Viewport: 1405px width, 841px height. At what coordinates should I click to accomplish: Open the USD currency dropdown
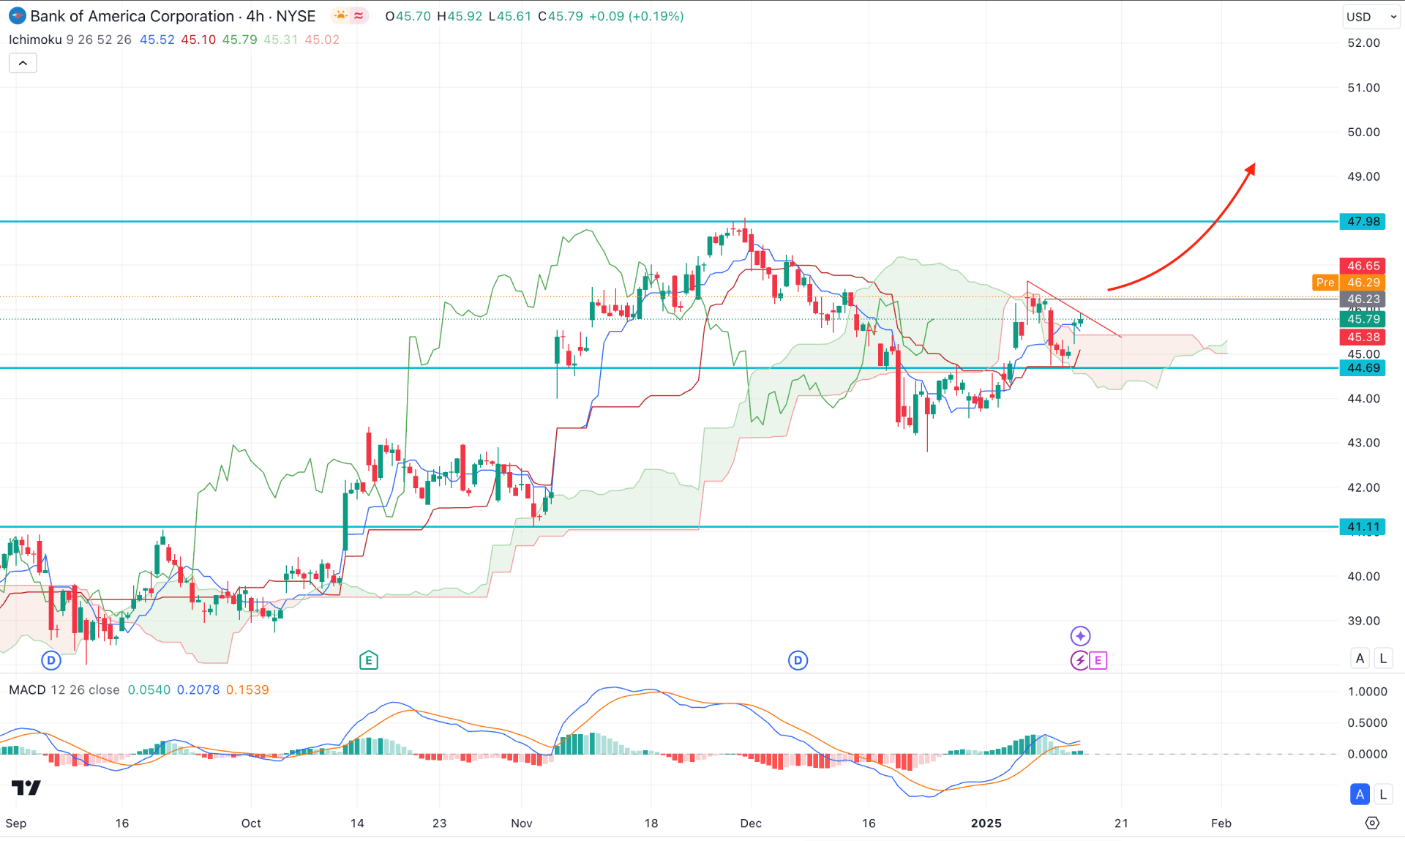1371,17
